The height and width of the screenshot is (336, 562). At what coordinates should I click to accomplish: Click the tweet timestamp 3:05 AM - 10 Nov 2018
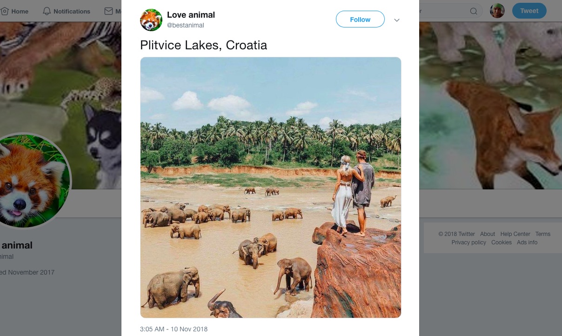pyautogui.click(x=174, y=329)
